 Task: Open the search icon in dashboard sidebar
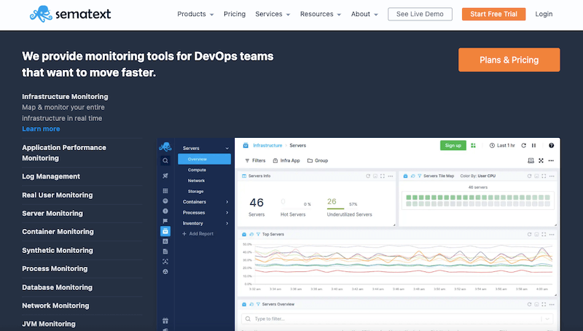pyautogui.click(x=165, y=160)
